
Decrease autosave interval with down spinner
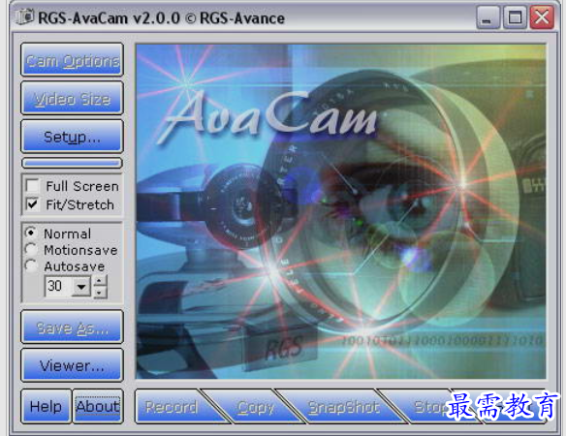pyautogui.click(x=100, y=292)
